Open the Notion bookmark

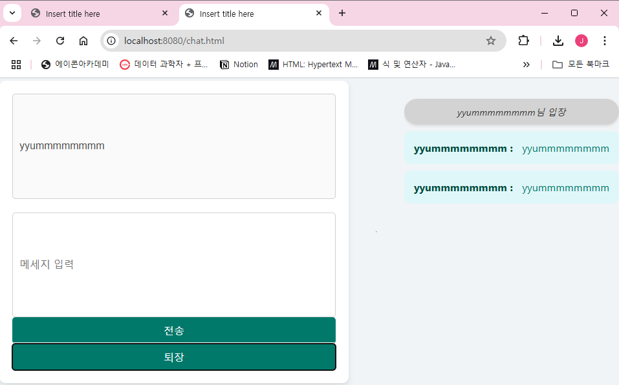[239, 64]
